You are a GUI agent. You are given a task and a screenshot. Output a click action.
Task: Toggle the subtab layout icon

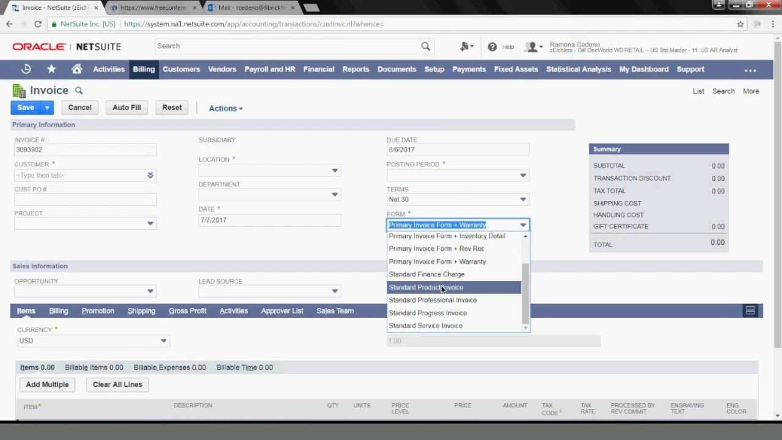click(750, 310)
